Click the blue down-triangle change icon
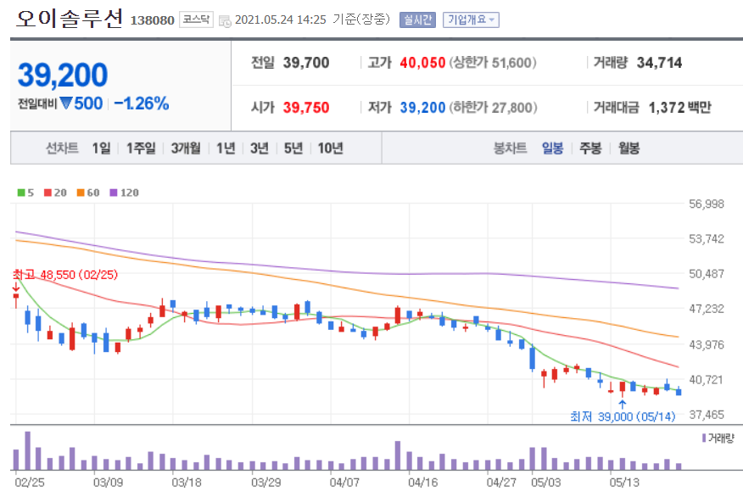 [x=65, y=103]
